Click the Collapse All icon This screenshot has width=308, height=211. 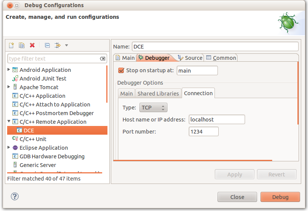click(47, 46)
